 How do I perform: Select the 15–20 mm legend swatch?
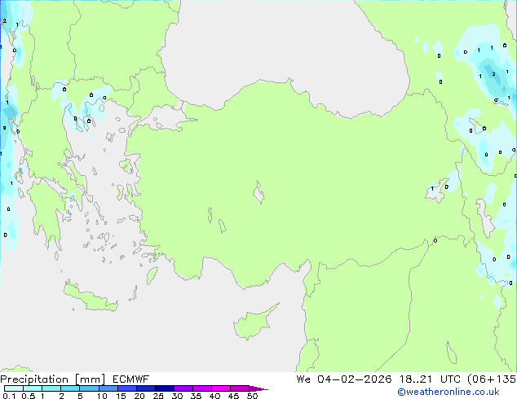(x=127, y=388)
